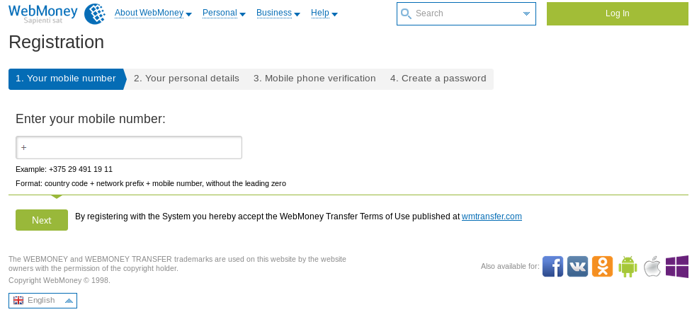Expand the search options dropdown arrow
The width and height of the screenshot is (692, 312).
click(526, 13)
